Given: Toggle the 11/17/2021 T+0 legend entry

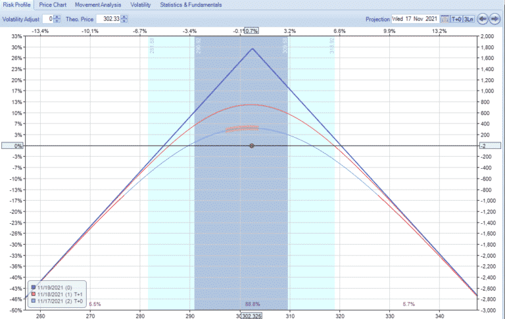Looking at the screenshot, I should pos(58,301).
